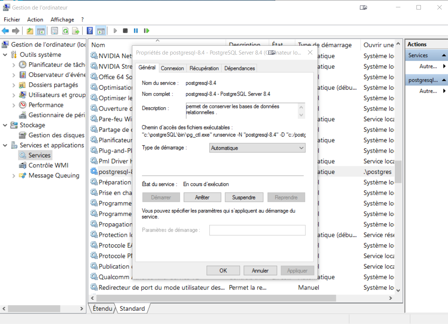Toggle the show/hide console tree icon
Screen dimensions: 448x324
[x=40, y=31]
